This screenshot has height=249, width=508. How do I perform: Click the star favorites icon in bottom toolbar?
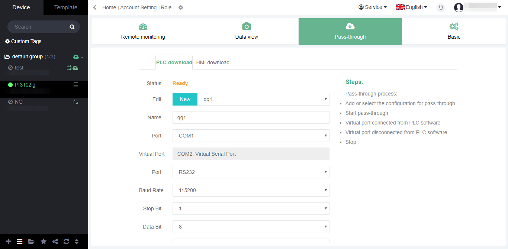[x=44, y=242]
